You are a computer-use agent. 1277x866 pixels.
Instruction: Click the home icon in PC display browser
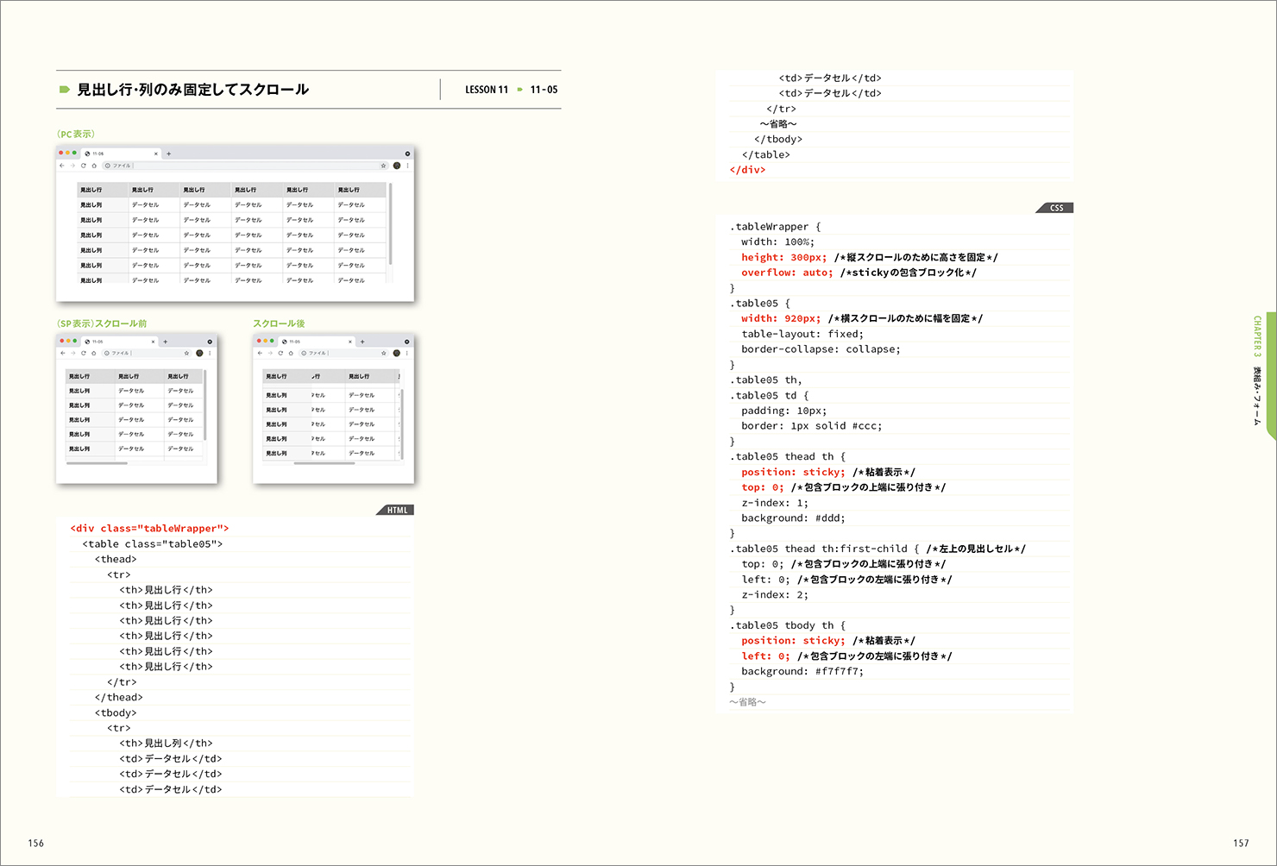click(x=94, y=166)
